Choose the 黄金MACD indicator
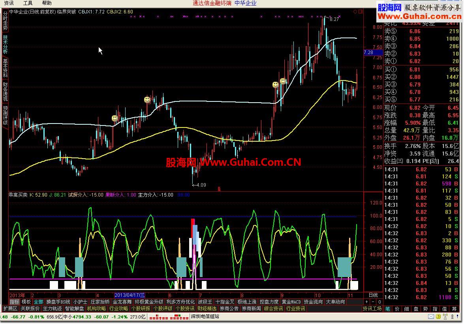This screenshot has width=464, height=324. click(x=291, y=302)
